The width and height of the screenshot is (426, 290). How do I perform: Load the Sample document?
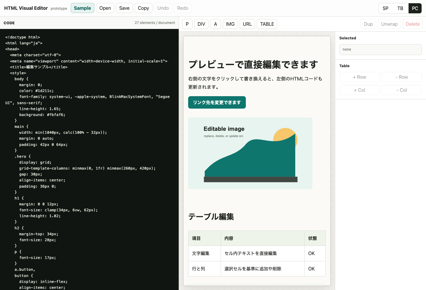coord(83,8)
